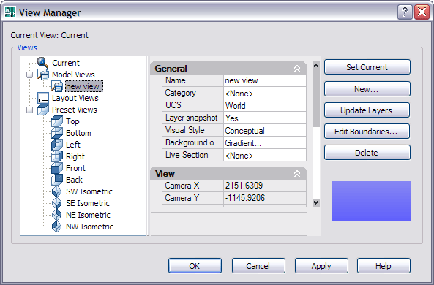Open the Category value field showing None

coord(265,93)
